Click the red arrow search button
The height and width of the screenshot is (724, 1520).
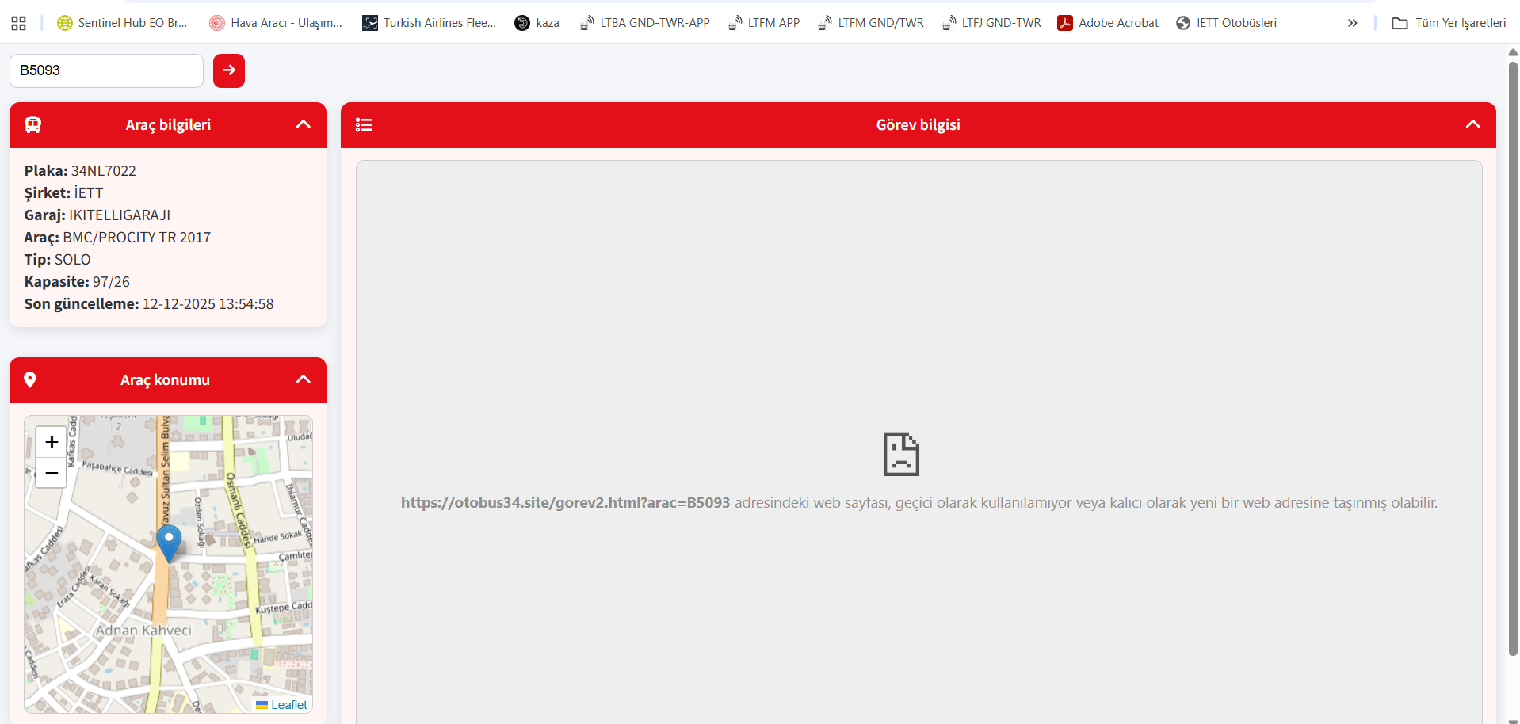point(228,70)
